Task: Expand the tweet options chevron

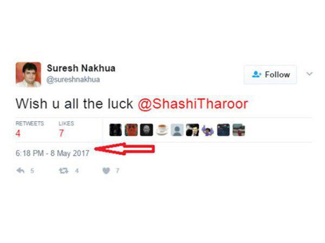Action: (x=309, y=74)
